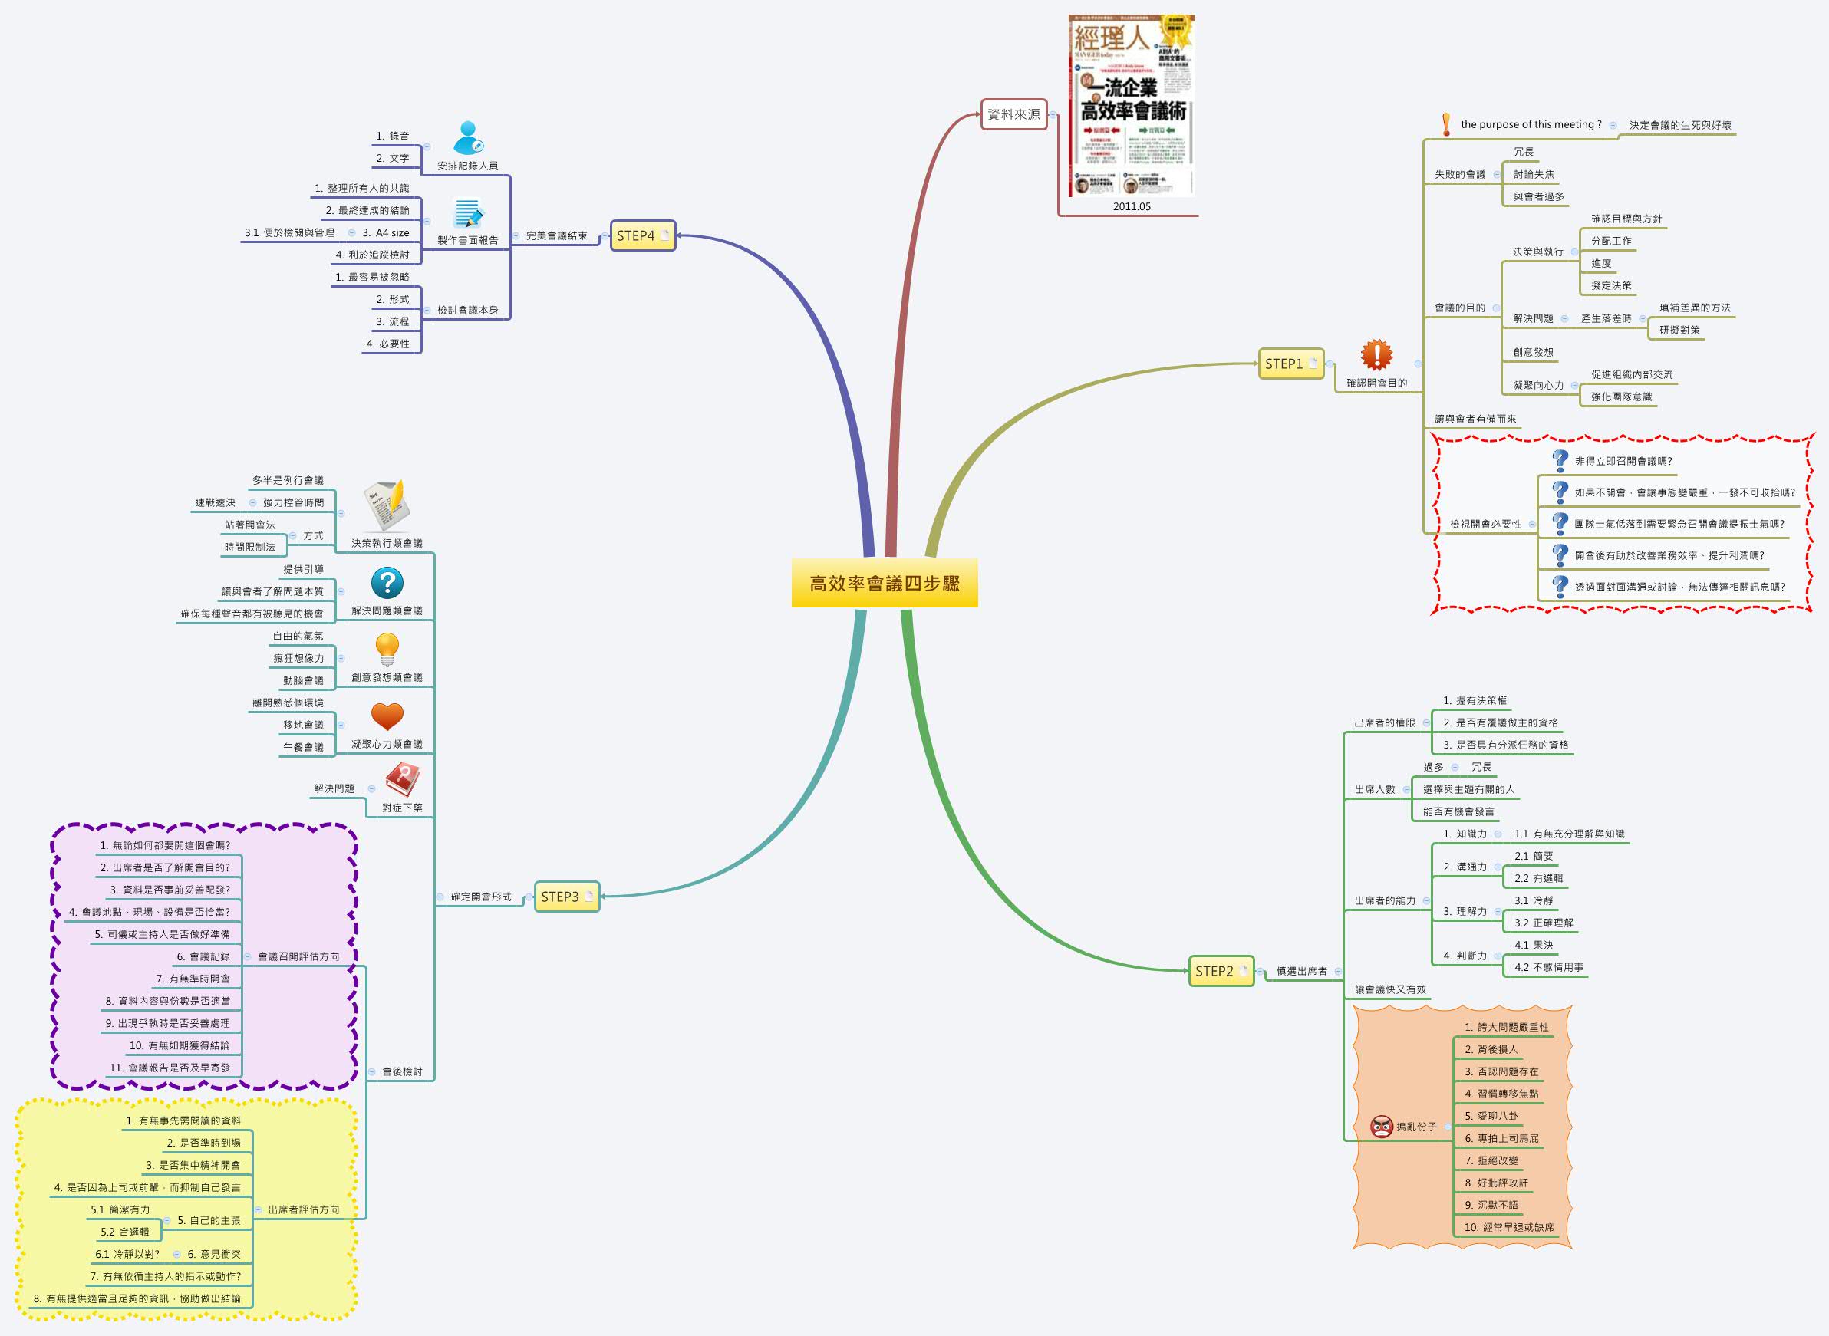Image resolution: width=1829 pixels, height=1336 pixels.
Task: Select the 讓與會者有備而來 subtopic
Action: coord(1475,419)
